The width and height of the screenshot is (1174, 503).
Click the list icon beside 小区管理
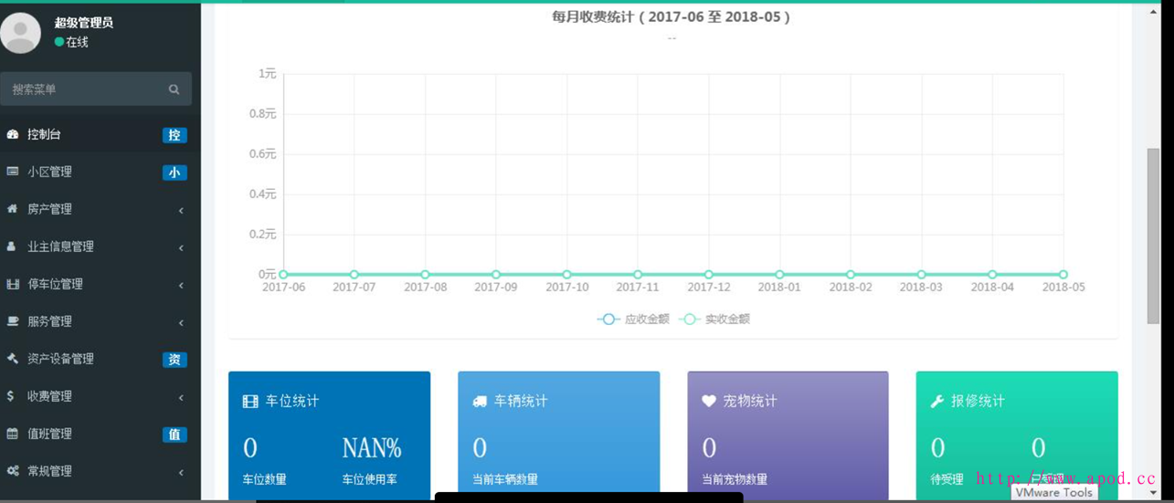tap(13, 172)
